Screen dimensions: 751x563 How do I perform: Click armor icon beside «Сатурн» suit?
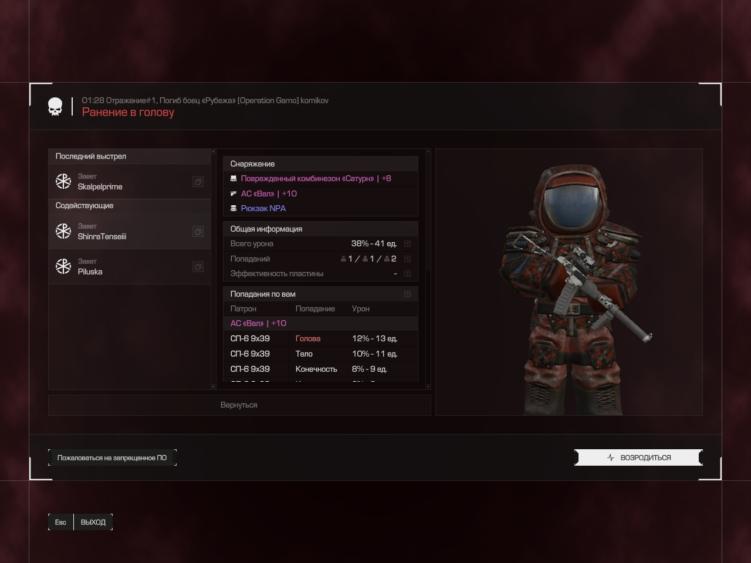click(234, 178)
